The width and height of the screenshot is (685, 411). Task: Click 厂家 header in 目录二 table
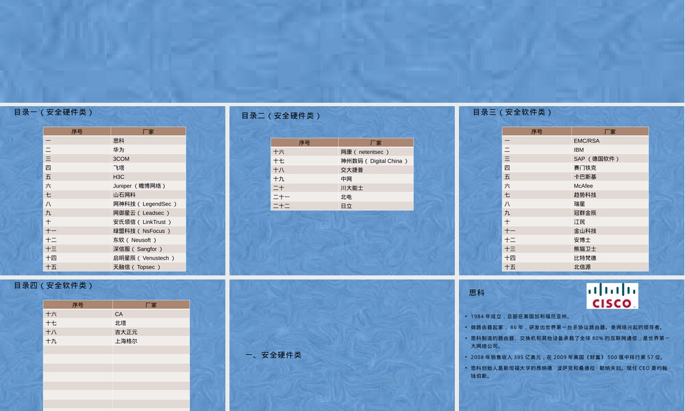[375, 143]
